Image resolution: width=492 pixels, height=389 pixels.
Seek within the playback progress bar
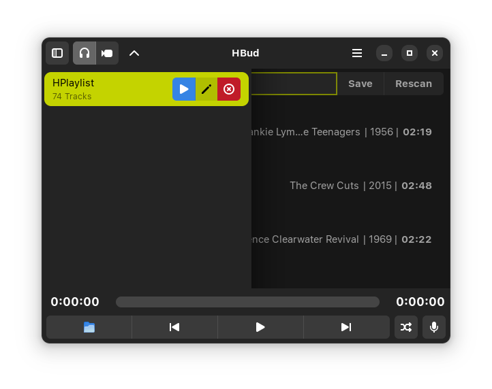pyautogui.click(x=247, y=302)
